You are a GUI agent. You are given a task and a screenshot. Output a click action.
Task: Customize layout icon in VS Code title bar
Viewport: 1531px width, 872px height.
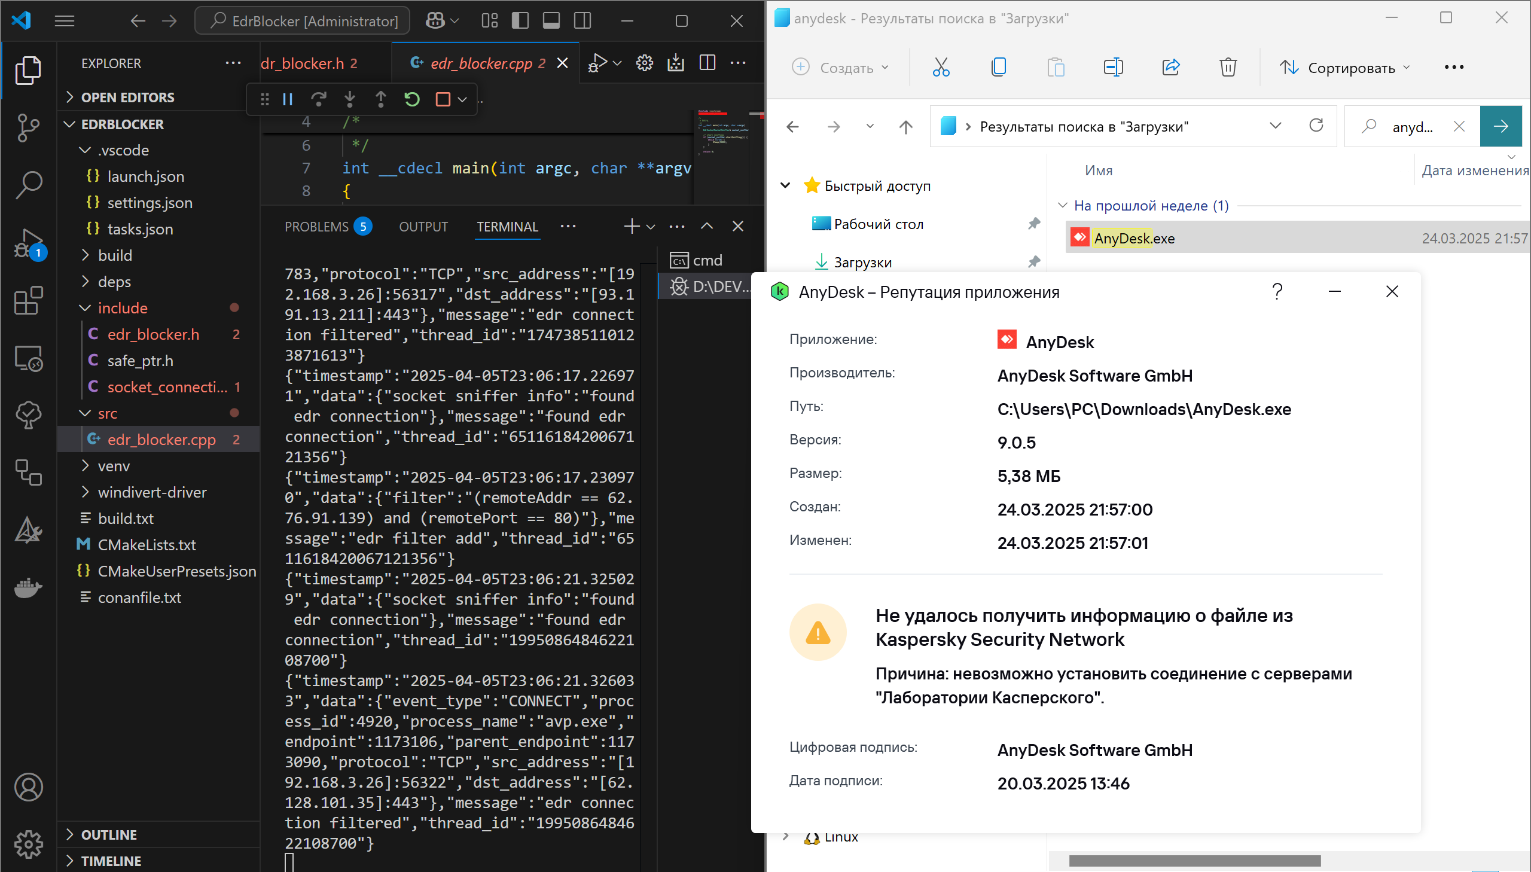(x=489, y=21)
